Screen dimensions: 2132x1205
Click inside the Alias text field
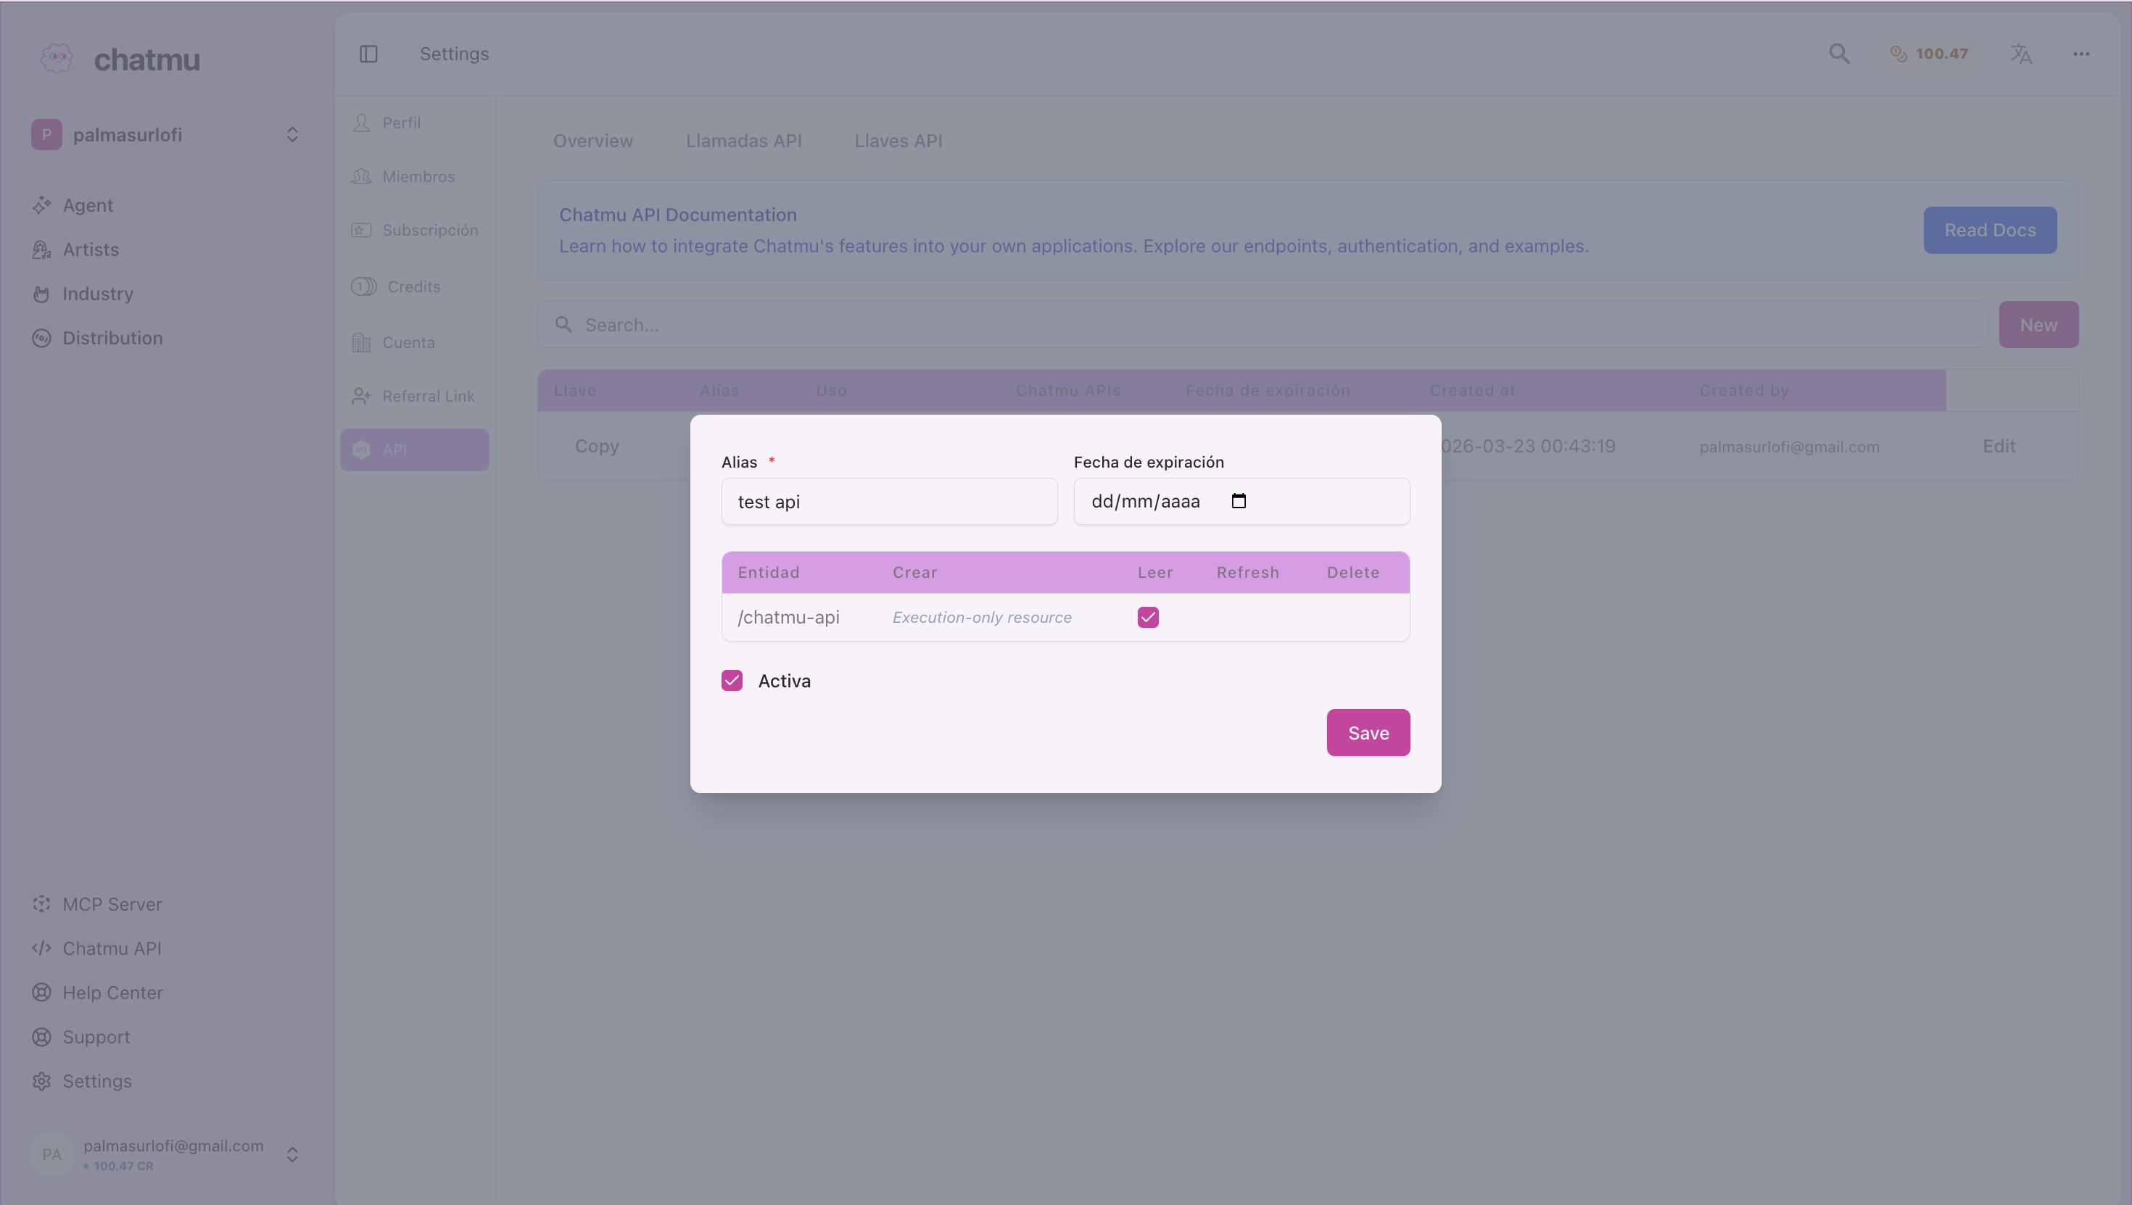click(x=889, y=502)
